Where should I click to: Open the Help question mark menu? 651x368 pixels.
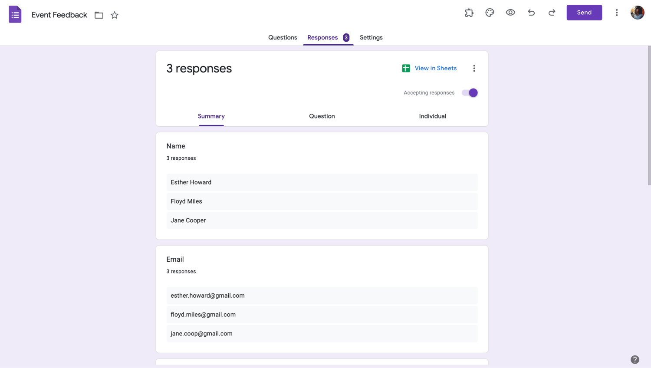click(635, 359)
